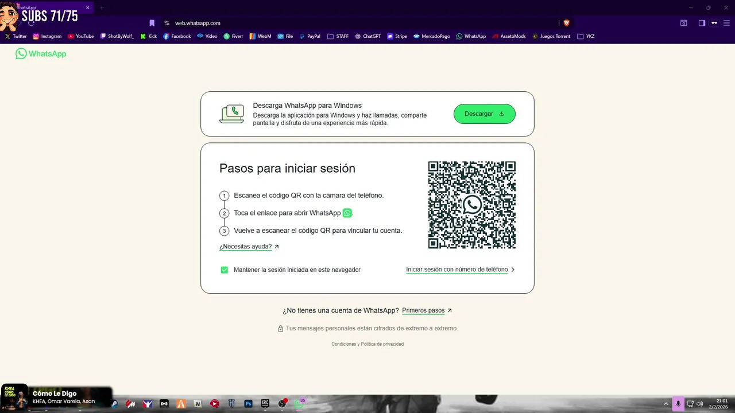
Task: Open iRacing icon in the taskbar
Action: pyautogui.click(x=148, y=404)
